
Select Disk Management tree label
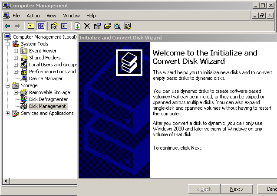click(x=48, y=106)
